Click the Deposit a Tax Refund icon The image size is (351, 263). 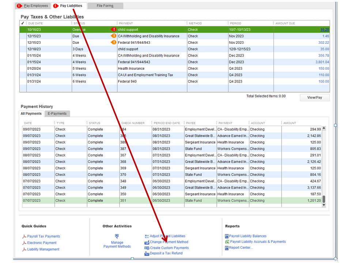[x=147, y=254]
